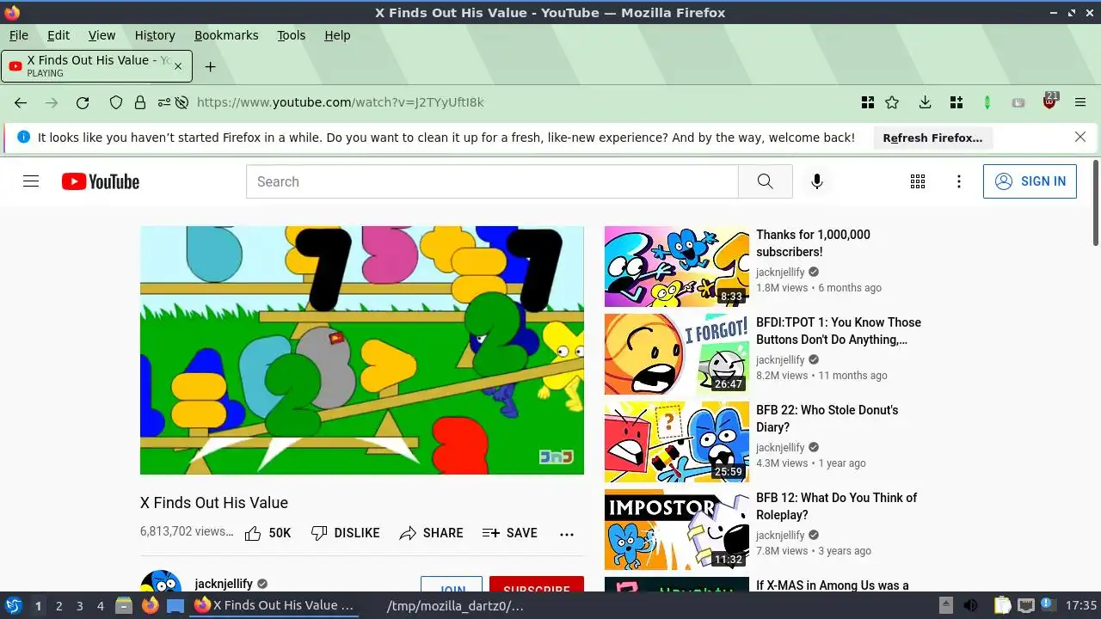Open YouTube settings three-dot menu
1101x619 pixels.
point(959,181)
